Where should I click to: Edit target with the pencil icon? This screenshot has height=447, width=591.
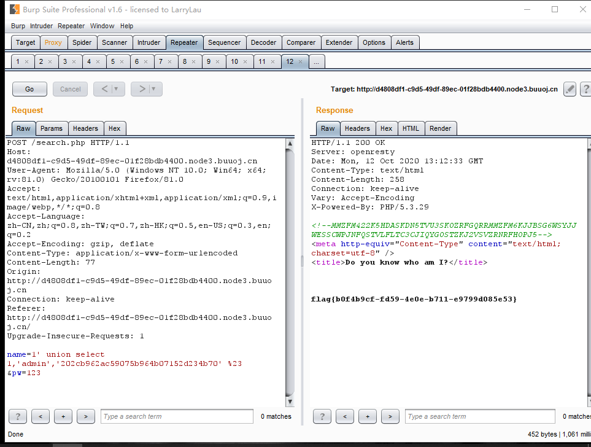click(570, 89)
